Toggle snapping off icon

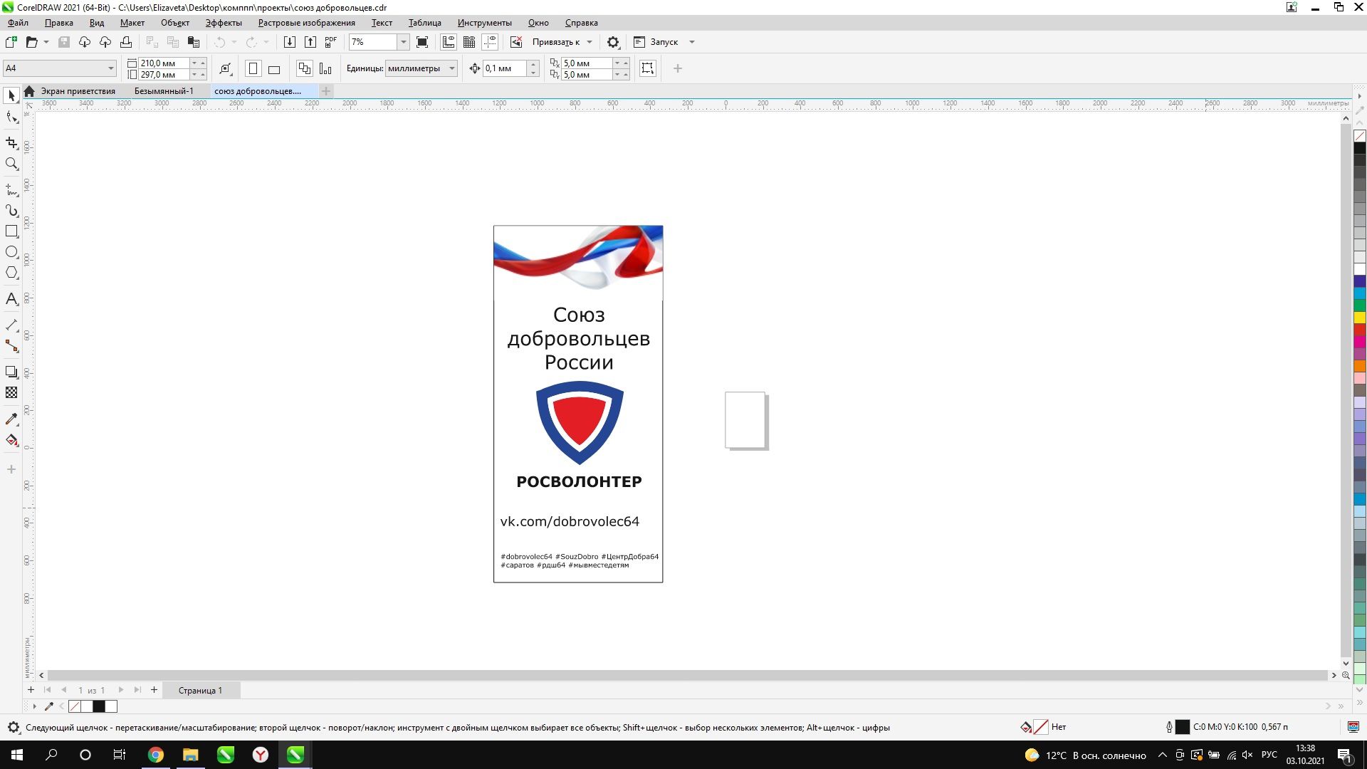516,42
